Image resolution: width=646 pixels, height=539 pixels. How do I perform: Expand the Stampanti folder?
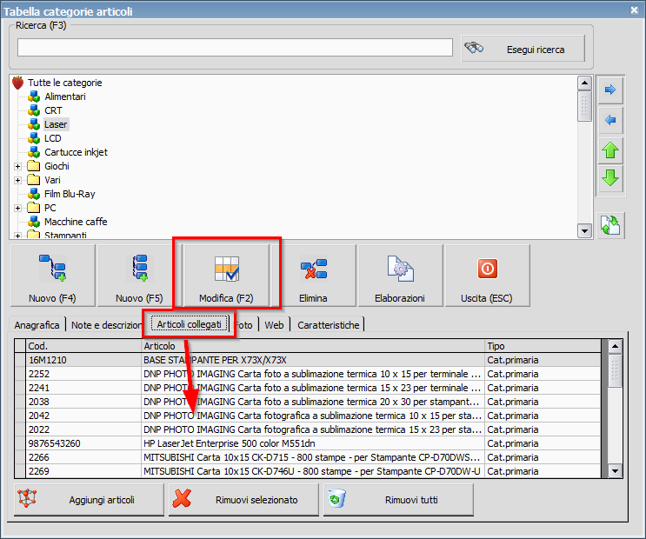[17, 236]
